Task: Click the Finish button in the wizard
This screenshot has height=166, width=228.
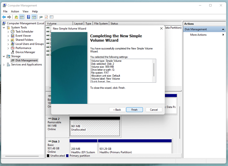Action: click(x=134, y=110)
